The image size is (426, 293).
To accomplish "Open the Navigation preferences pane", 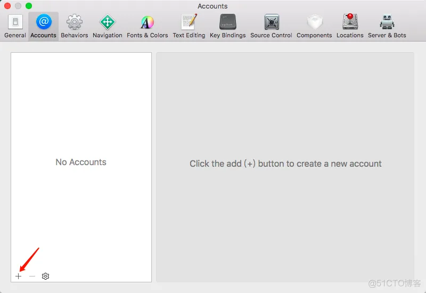I will point(108,26).
